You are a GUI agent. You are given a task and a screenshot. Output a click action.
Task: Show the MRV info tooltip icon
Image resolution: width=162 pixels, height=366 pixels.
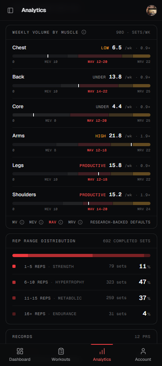80,222
